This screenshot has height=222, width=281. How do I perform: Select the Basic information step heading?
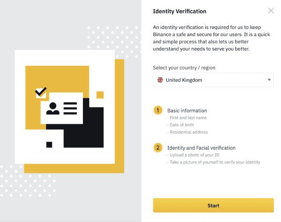click(x=187, y=111)
